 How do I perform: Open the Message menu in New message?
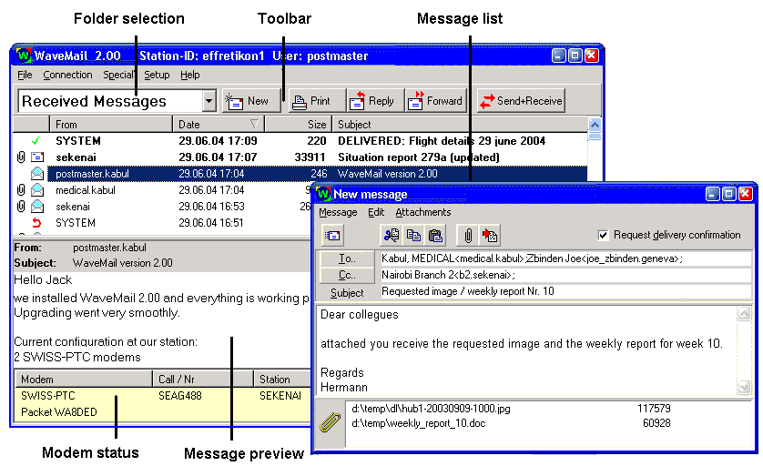338,213
